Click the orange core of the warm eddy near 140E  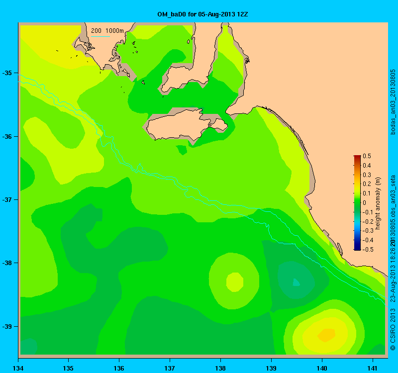point(326,334)
